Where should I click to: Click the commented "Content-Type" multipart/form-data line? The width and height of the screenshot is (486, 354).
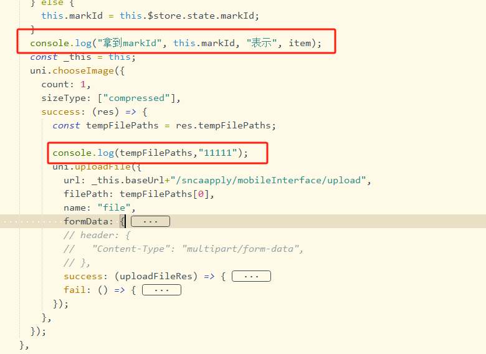pos(183,249)
